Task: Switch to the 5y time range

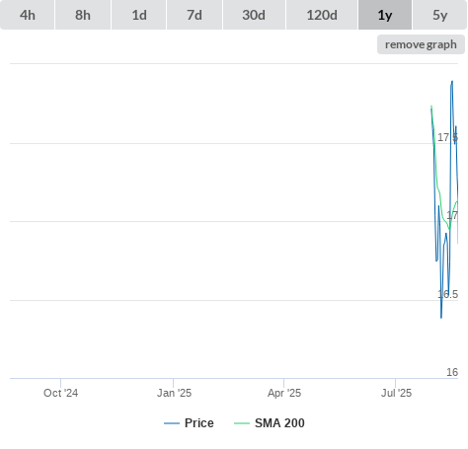Action: 439,15
